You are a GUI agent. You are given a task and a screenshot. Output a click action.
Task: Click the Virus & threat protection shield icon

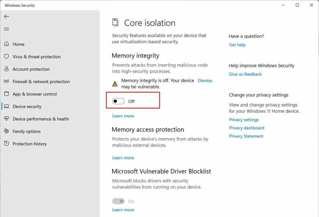tap(6, 56)
